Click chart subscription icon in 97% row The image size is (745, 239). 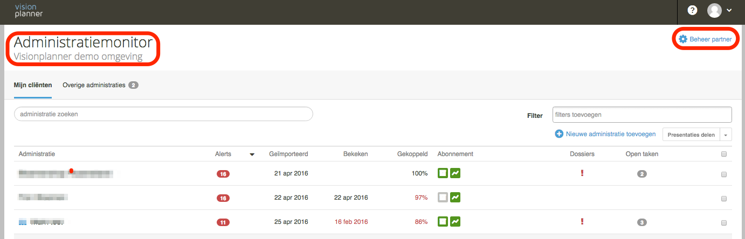456,198
